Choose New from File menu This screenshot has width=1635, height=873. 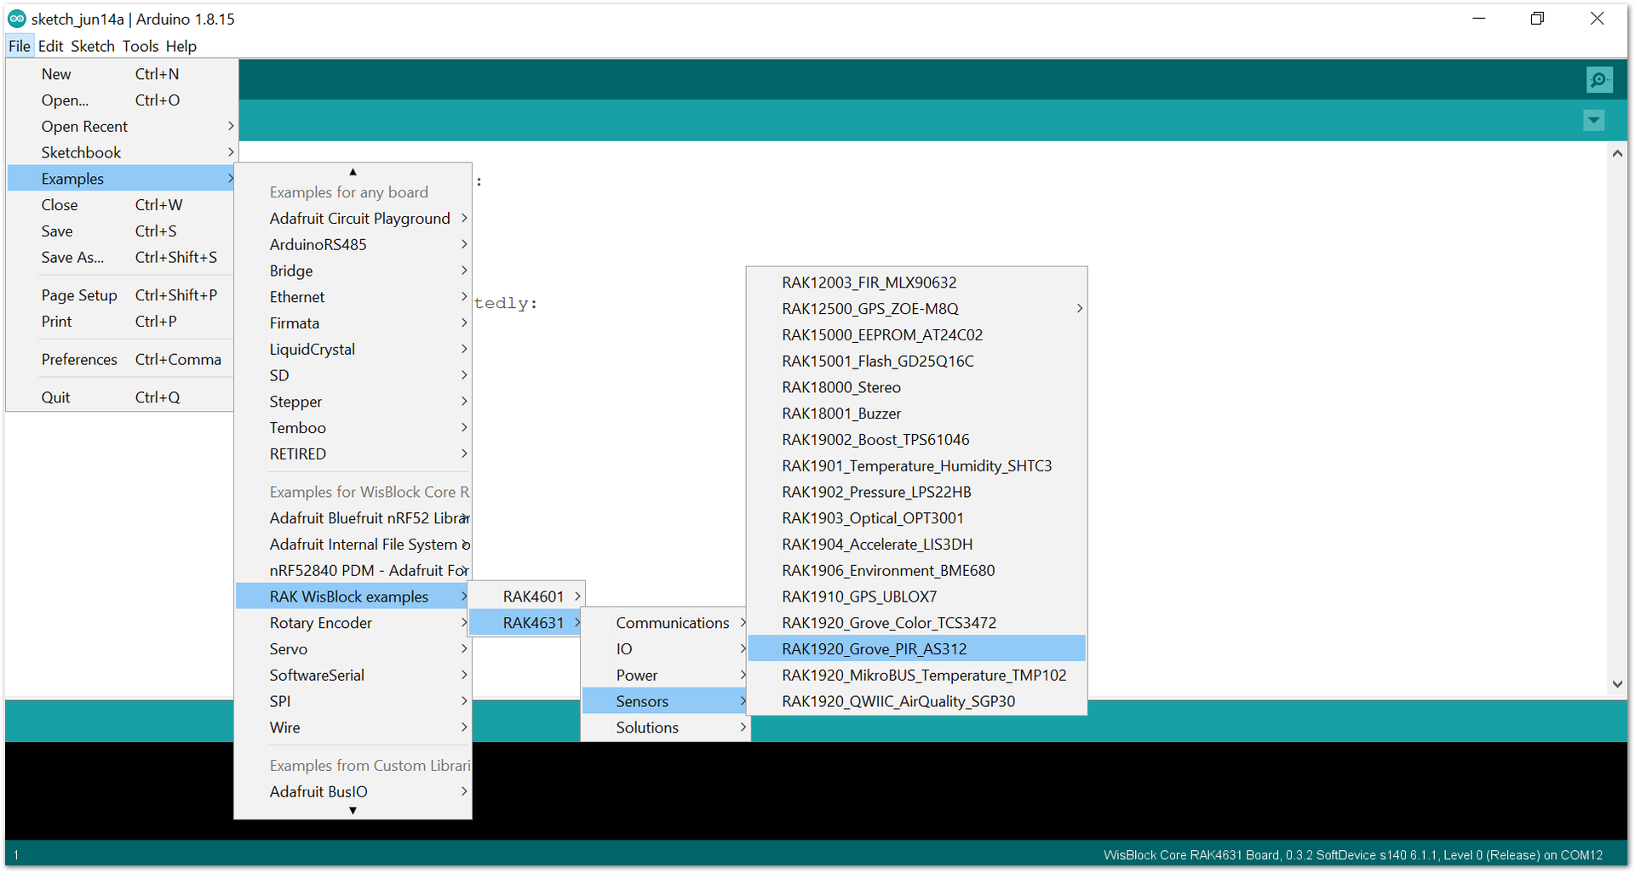coord(121,74)
